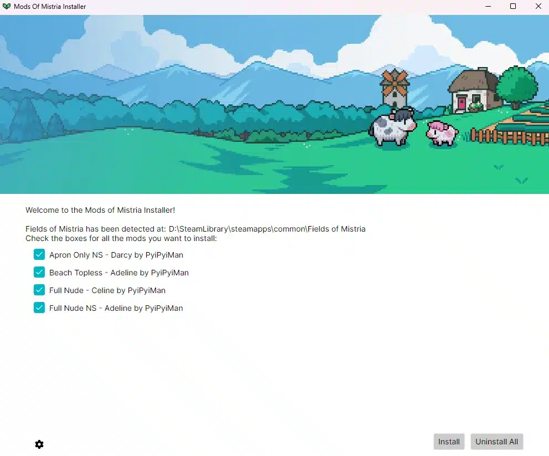Viewport: 549px width, 456px height.
Task: Close the Mods Of Mistria Installer
Action: pyautogui.click(x=538, y=6)
